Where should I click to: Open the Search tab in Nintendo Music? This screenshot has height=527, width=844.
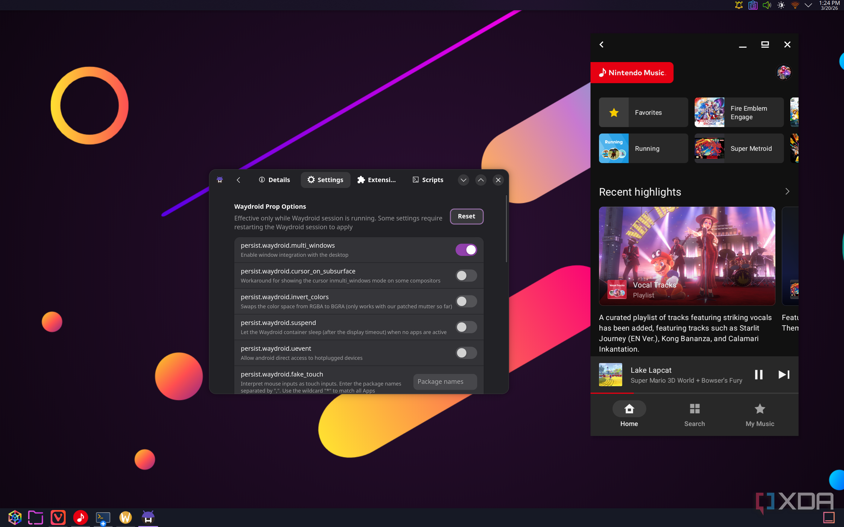click(x=694, y=414)
